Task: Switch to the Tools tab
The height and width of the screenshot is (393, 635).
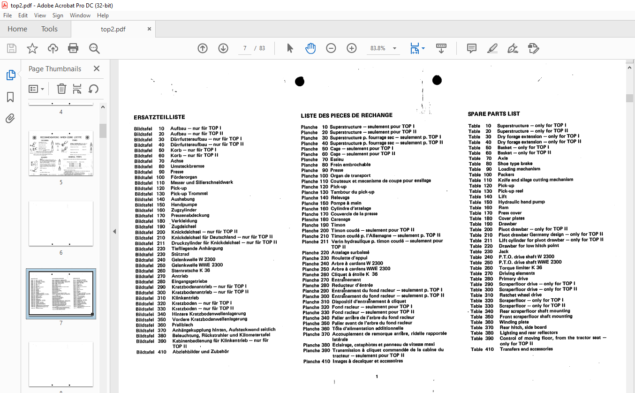Action: coord(49,29)
